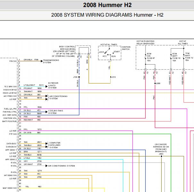Screen dimensions: 194x192
Task: Click the 'LT BLU/WHT' wire color at pin 9
Action: click(x=29, y=85)
